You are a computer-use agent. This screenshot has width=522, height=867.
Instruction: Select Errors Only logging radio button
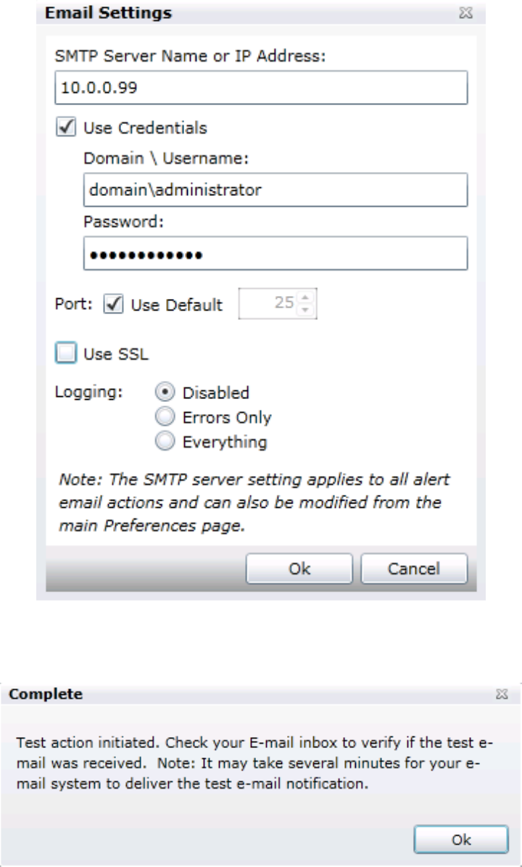click(x=164, y=417)
